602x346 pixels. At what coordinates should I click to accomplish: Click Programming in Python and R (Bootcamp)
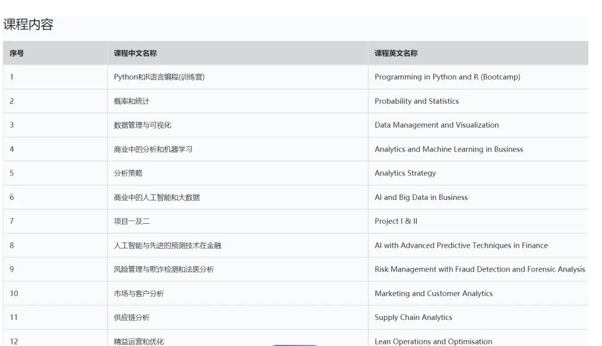point(447,77)
